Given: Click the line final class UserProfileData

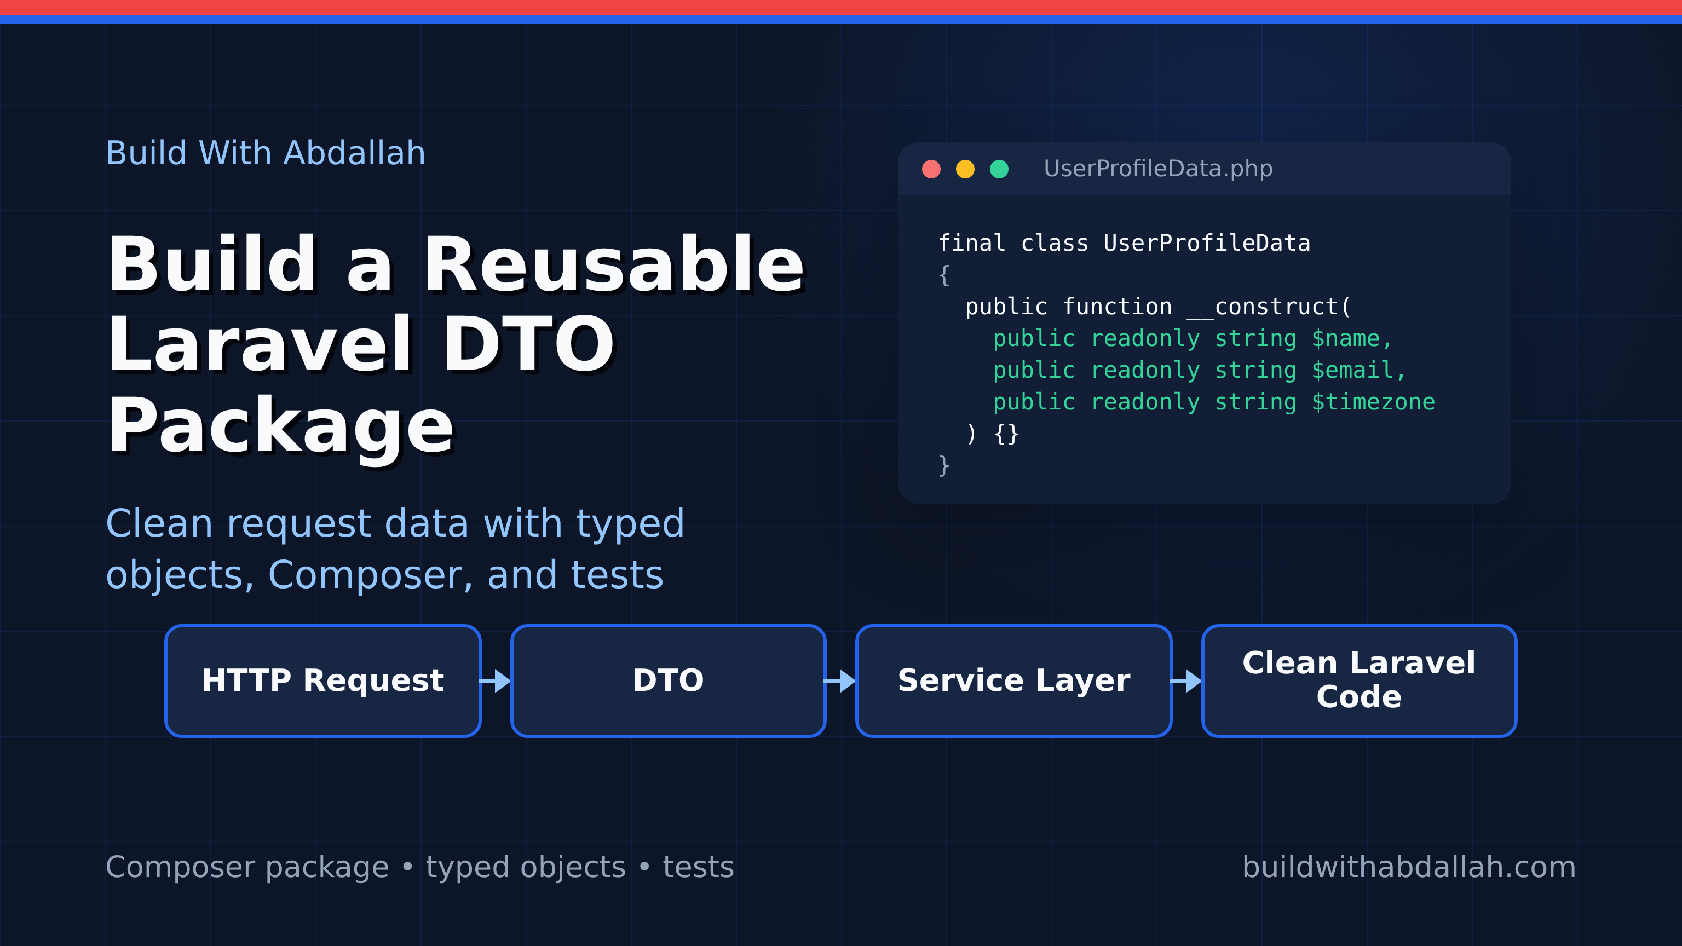Looking at the screenshot, I should click(x=1124, y=243).
